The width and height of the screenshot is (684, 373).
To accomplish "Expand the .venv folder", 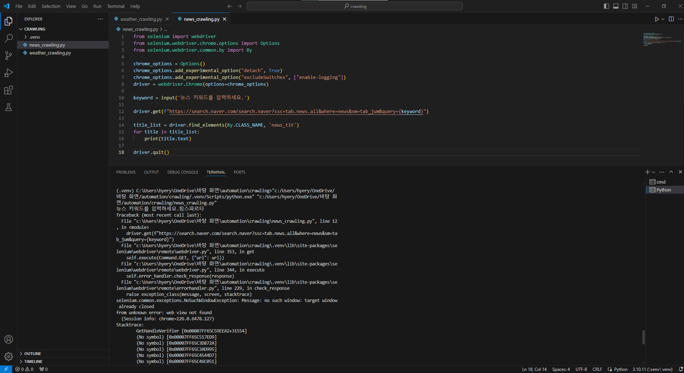I will 63,37.
